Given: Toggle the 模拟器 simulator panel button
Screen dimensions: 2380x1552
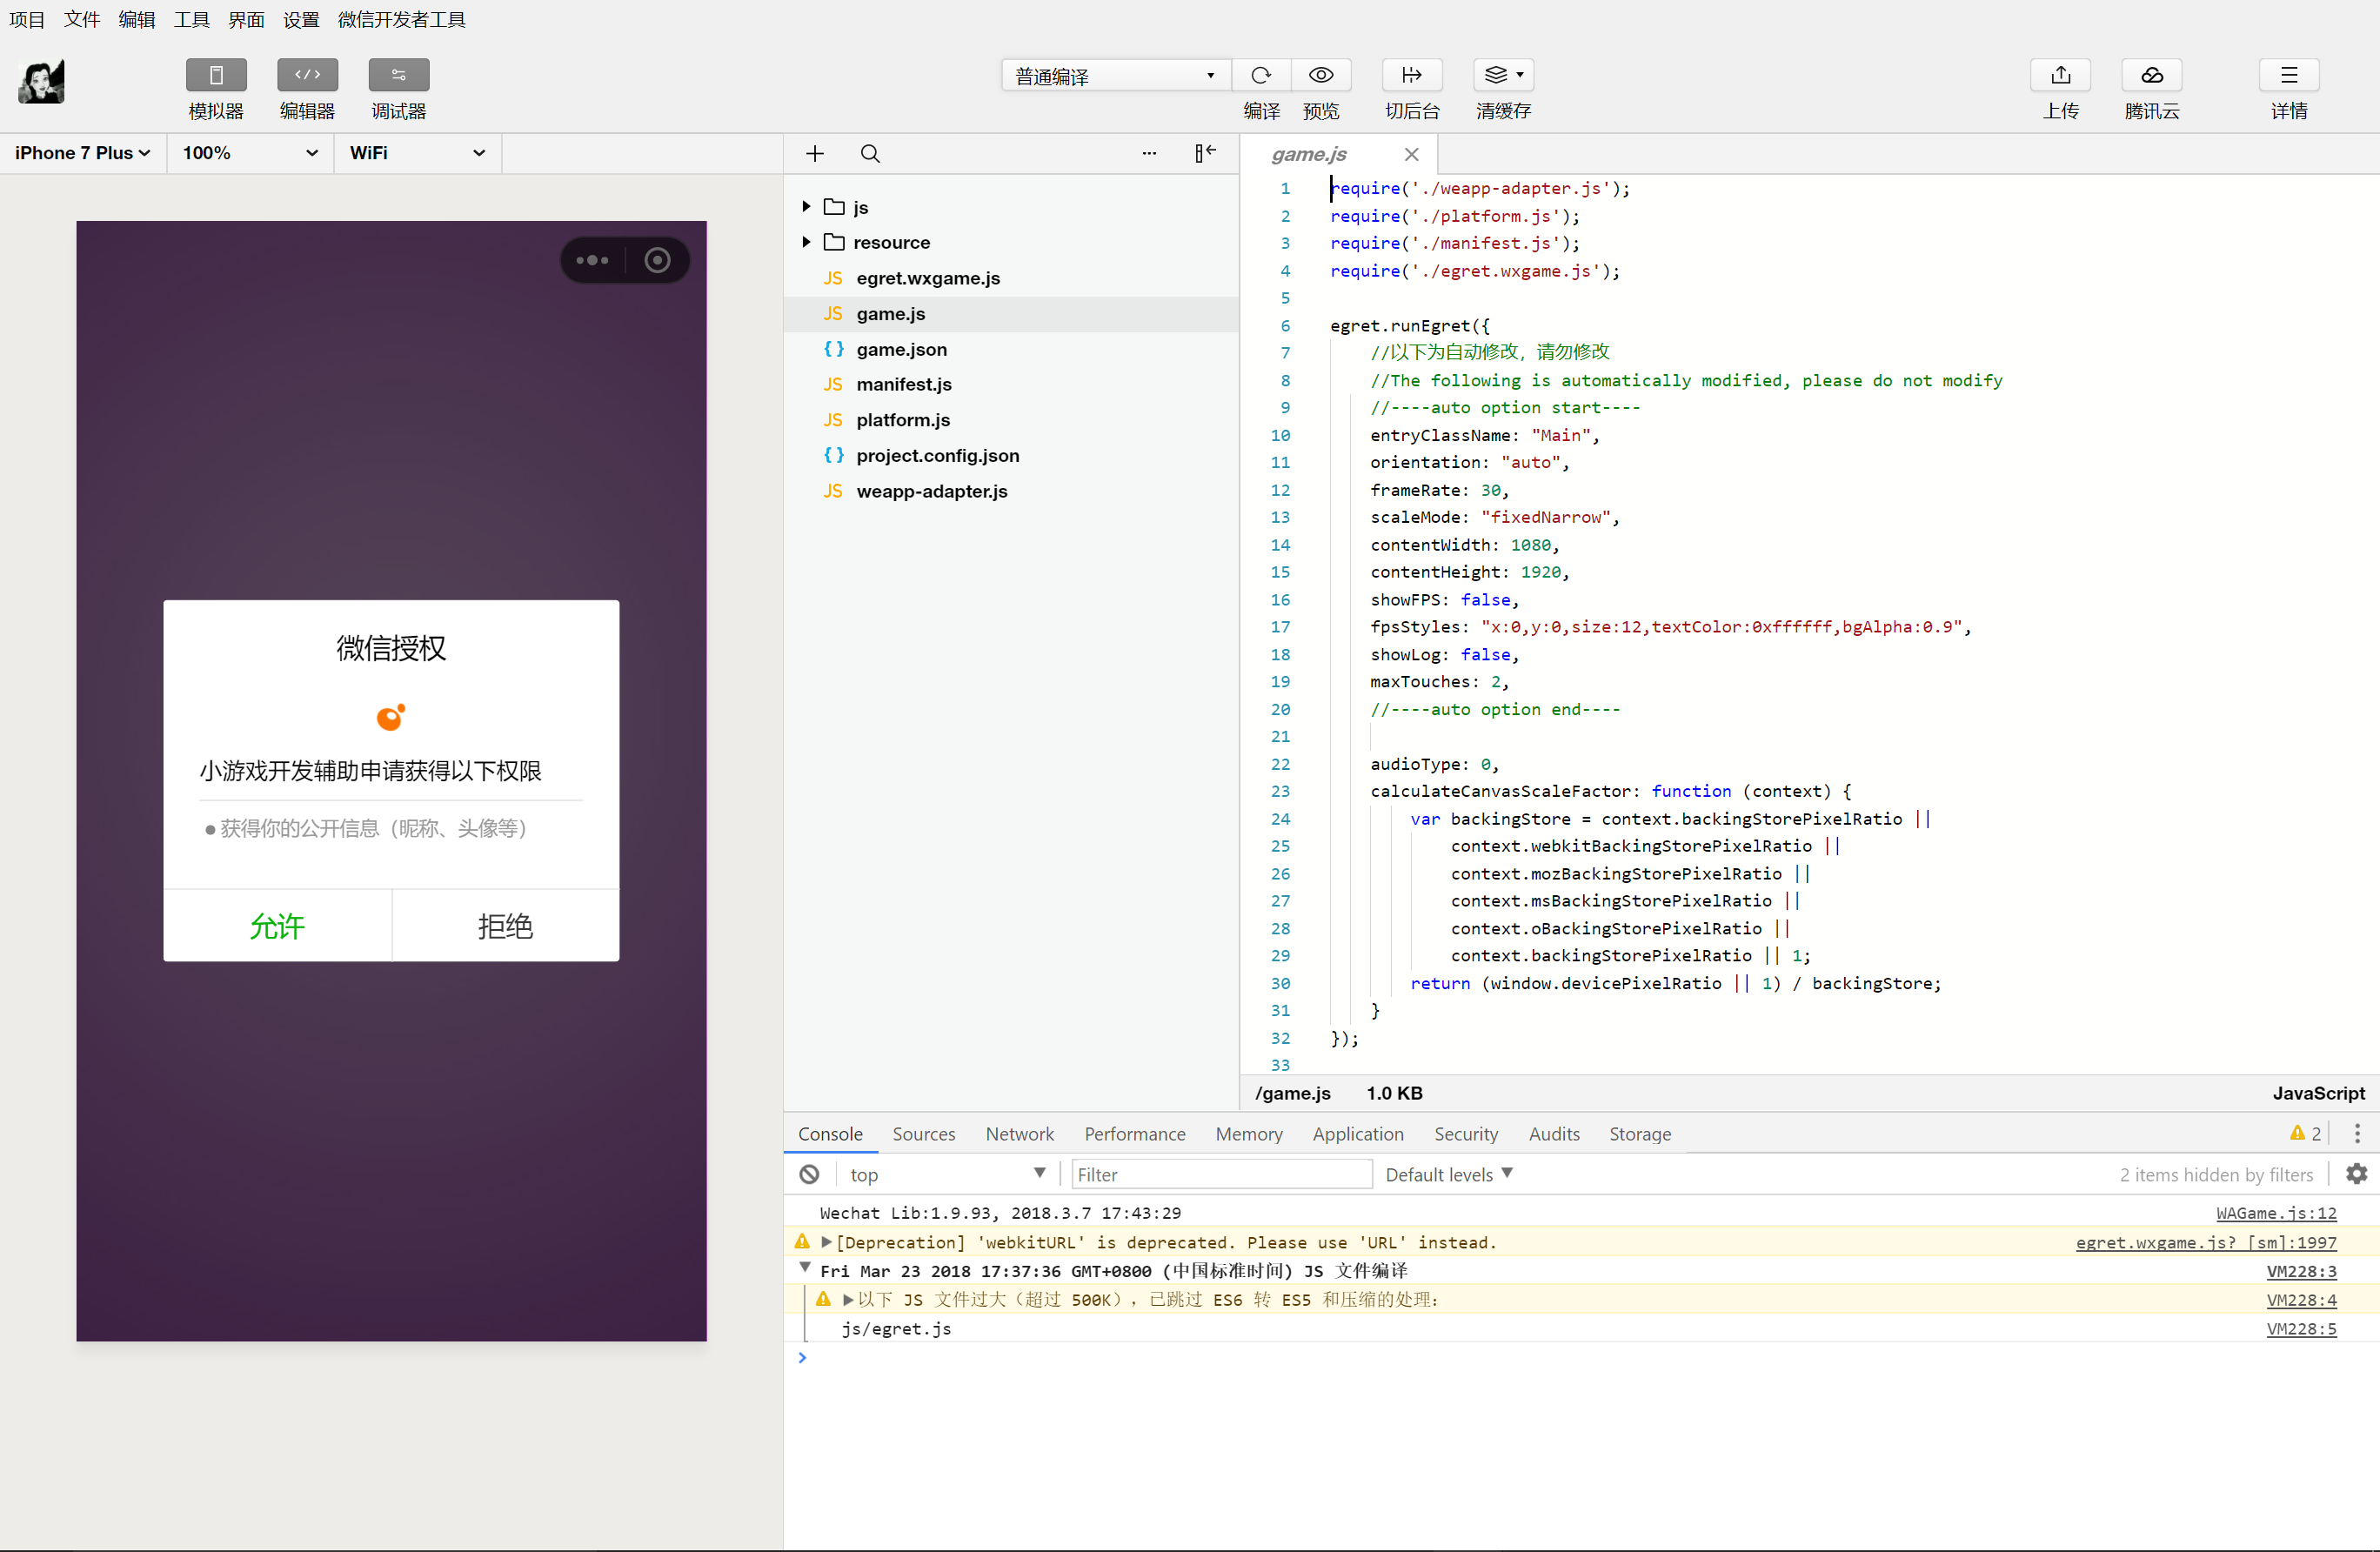Looking at the screenshot, I should [216, 75].
